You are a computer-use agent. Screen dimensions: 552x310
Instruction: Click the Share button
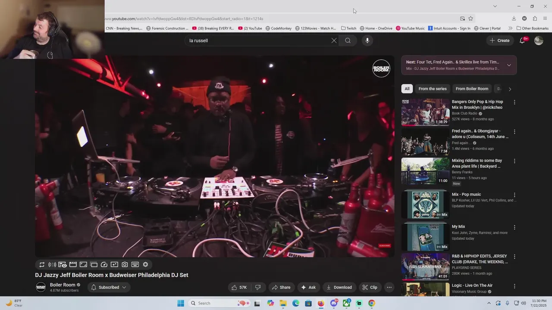coord(281,288)
